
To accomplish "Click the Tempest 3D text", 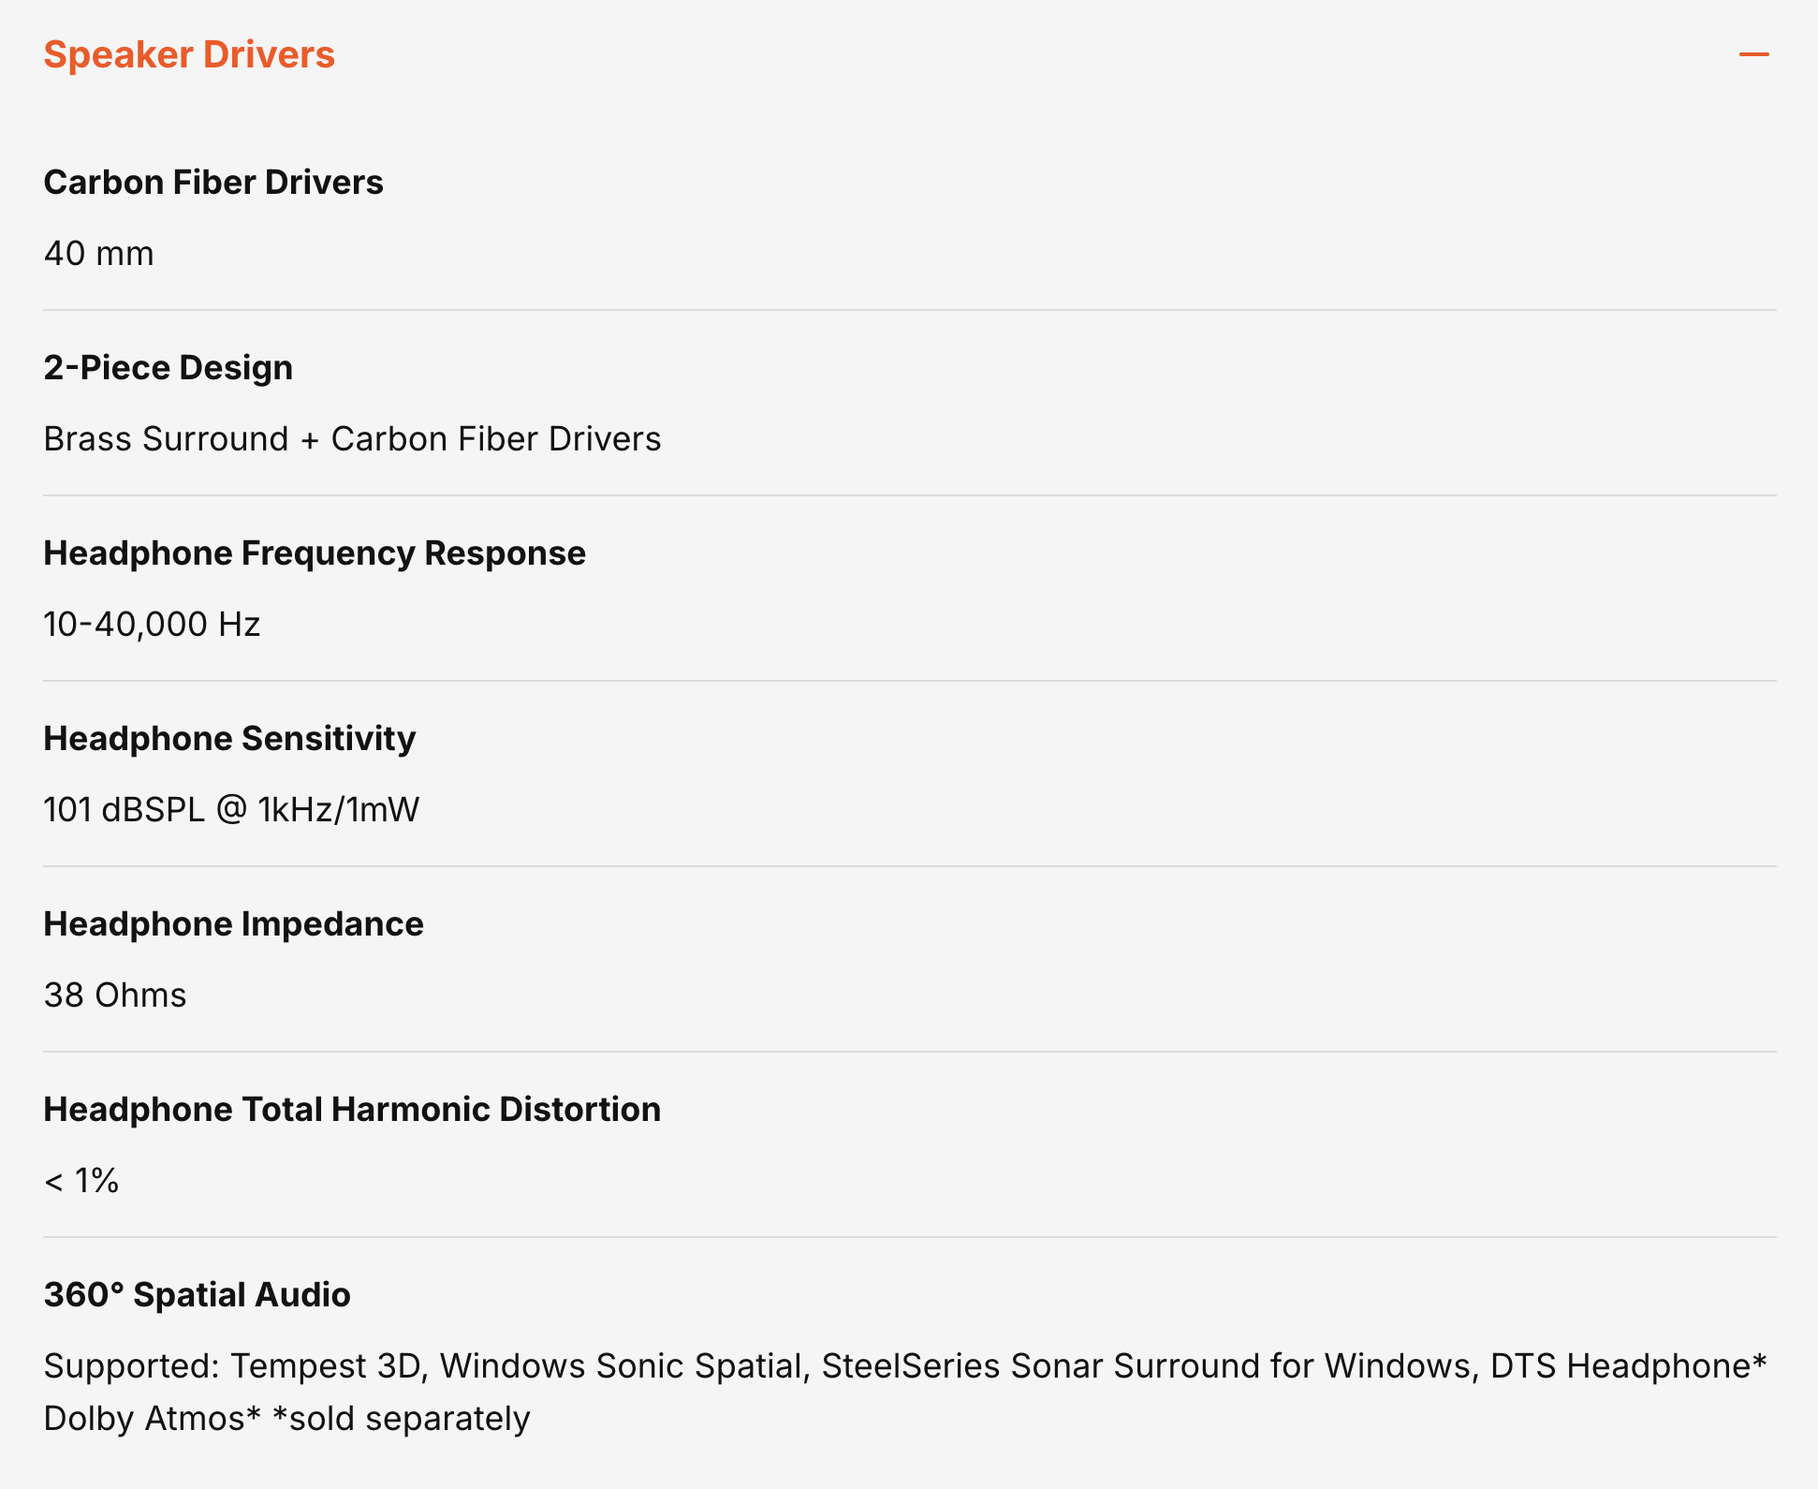I will [328, 1366].
